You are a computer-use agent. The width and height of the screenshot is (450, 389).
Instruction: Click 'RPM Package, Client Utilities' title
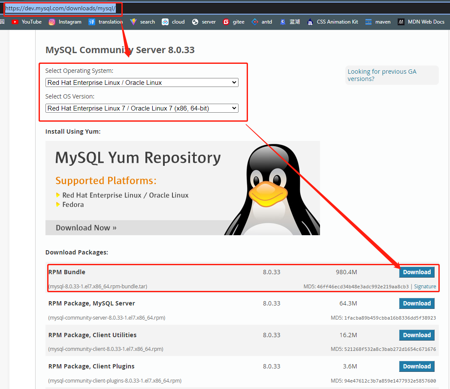pyautogui.click(x=92, y=335)
